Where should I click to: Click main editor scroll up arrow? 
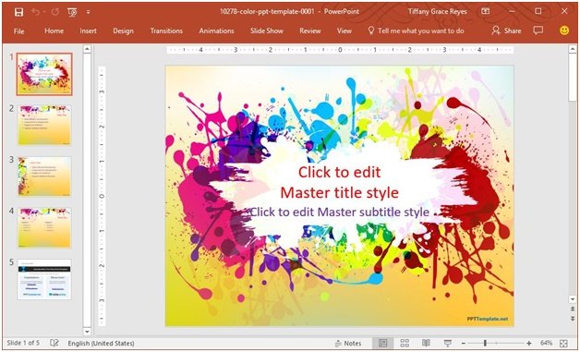point(573,49)
